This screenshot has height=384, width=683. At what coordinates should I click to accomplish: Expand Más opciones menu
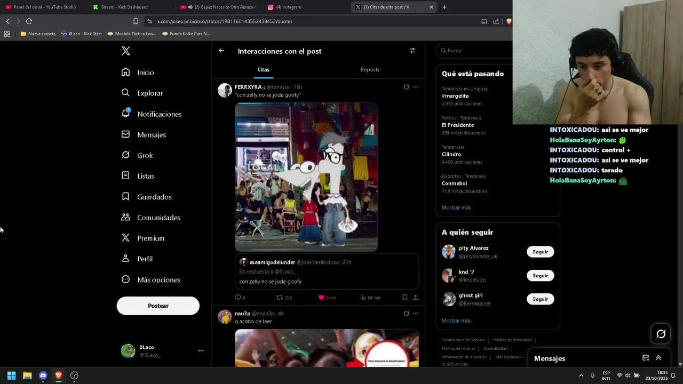pyautogui.click(x=151, y=279)
